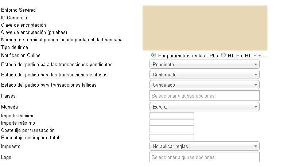This screenshot has width=307, height=167.
Task: Click the 'Tipo de firma' label
Action: [x=15, y=47]
